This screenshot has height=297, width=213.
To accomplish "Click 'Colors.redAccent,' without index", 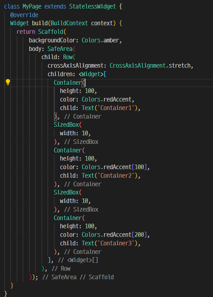I will (108, 99).
